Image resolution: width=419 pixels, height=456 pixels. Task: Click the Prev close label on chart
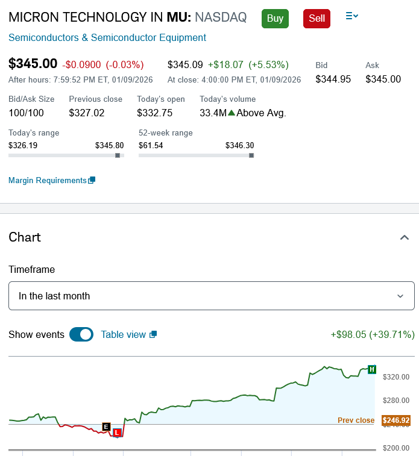click(356, 420)
